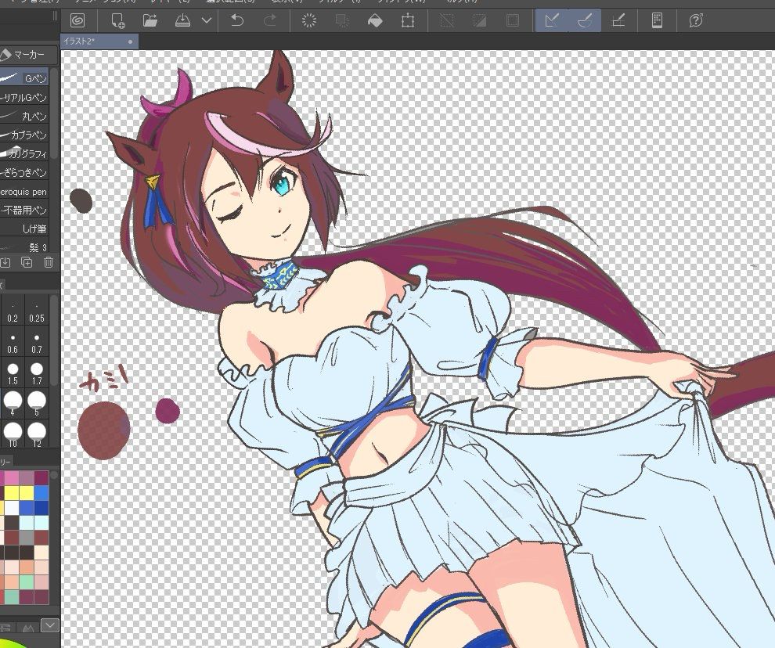Choose brush size 12

[x=37, y=434]
